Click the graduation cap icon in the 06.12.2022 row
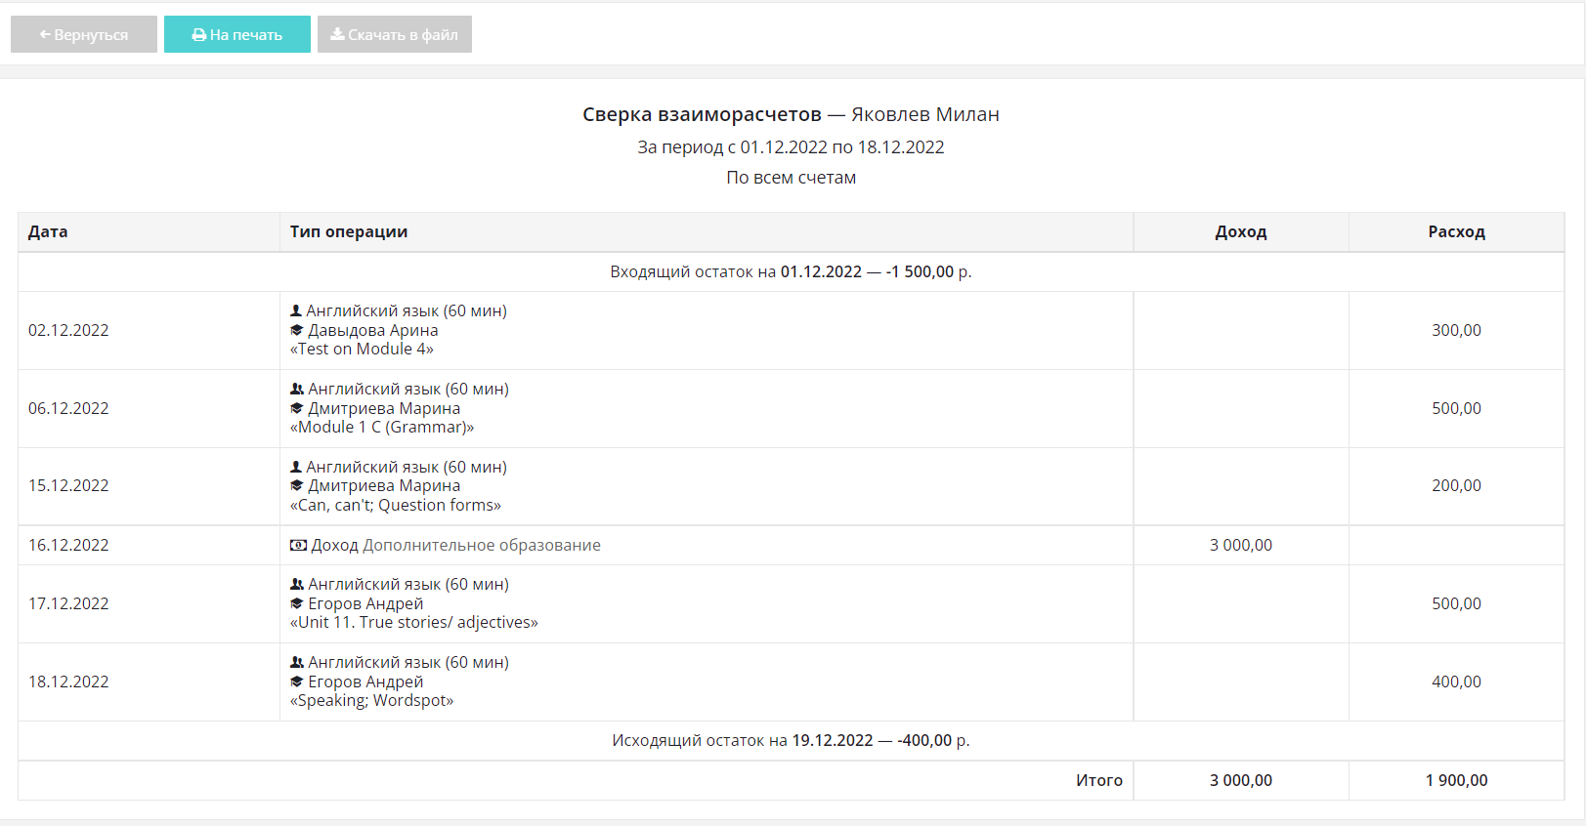The width and height of the screenshot is (1586, 826). 297,408
